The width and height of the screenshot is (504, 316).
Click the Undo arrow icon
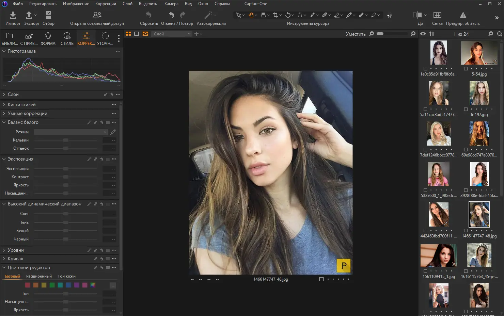coord(171,15)
